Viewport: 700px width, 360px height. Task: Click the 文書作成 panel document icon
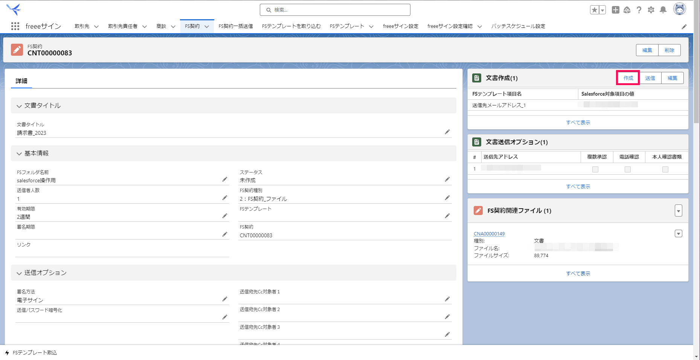tap(477, 78)
